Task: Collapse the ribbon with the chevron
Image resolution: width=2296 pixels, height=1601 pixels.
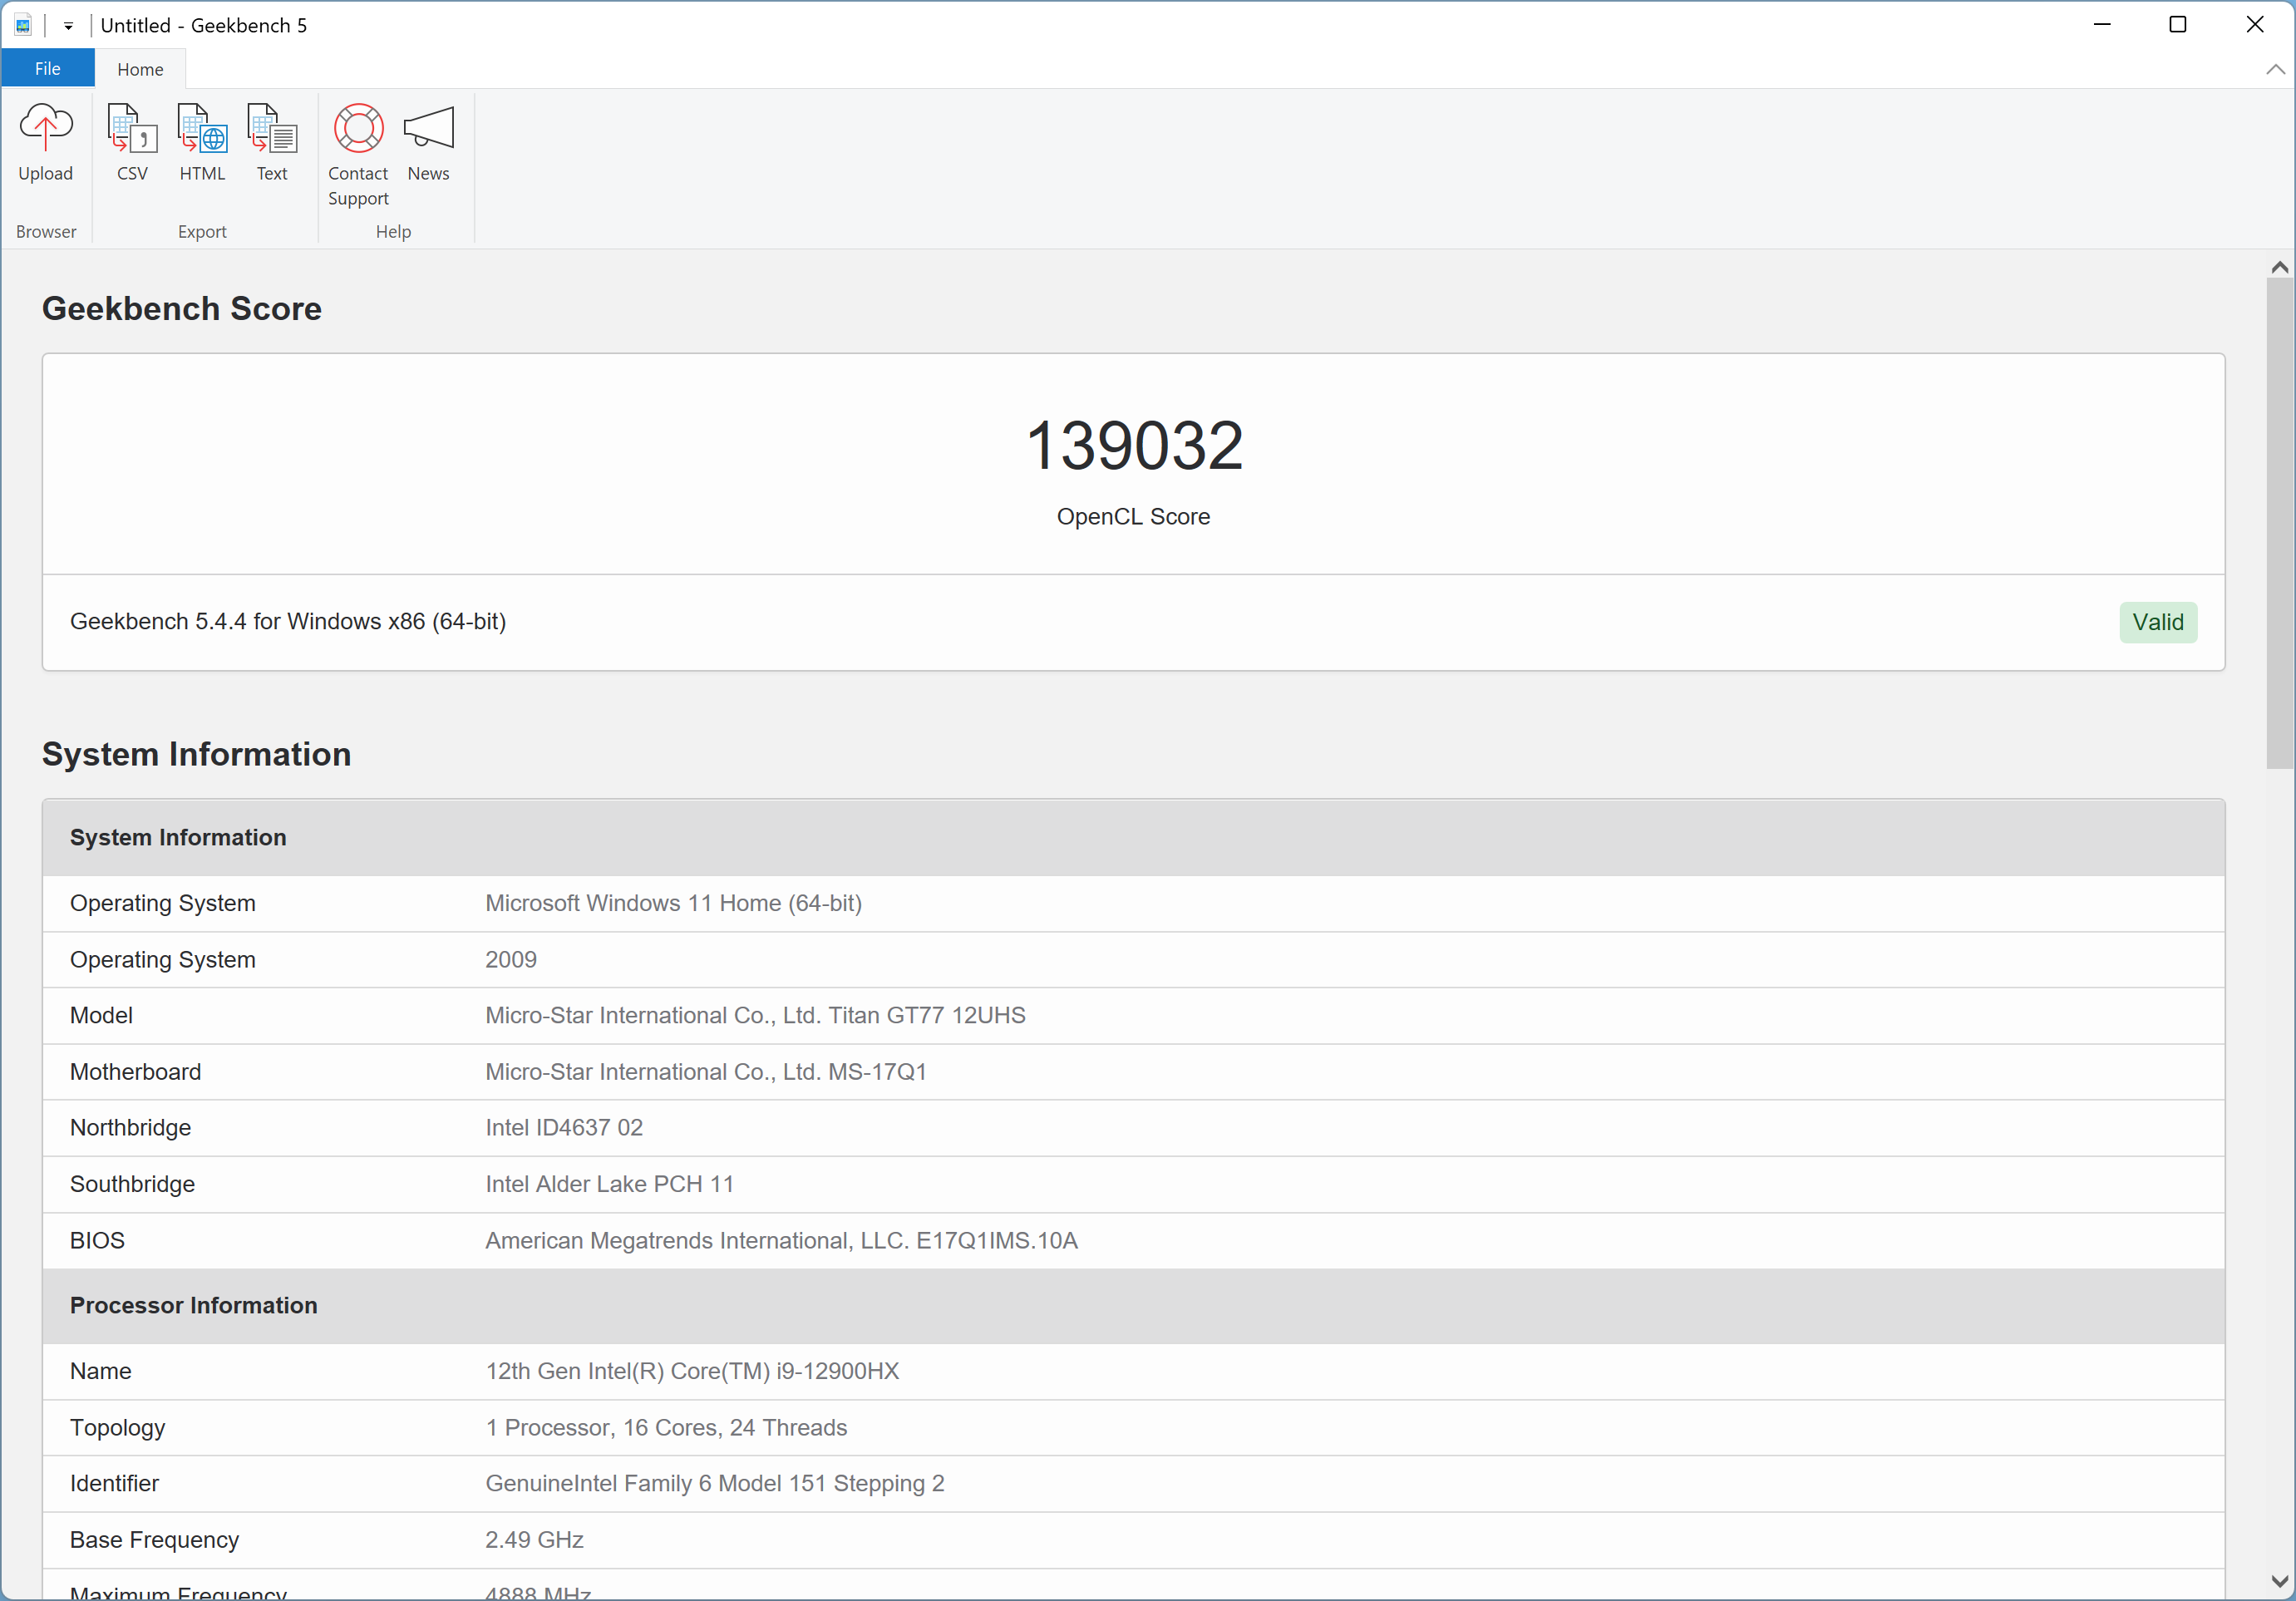Action: pyautogui.click(x=2275, y=69)
